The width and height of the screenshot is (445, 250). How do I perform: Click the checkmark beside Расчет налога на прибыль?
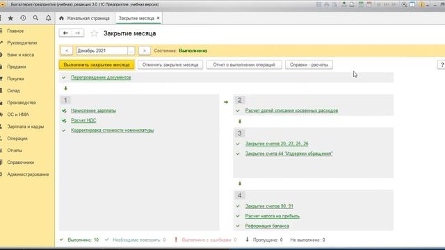pyautogui.click(x=238, y=216)
